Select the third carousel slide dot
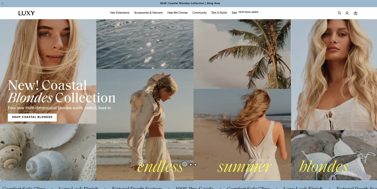This screenshot has height=189, width=377. point(195,164)
